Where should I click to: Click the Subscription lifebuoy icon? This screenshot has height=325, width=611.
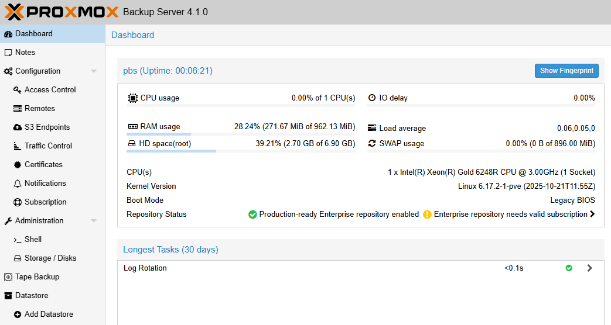18,202
